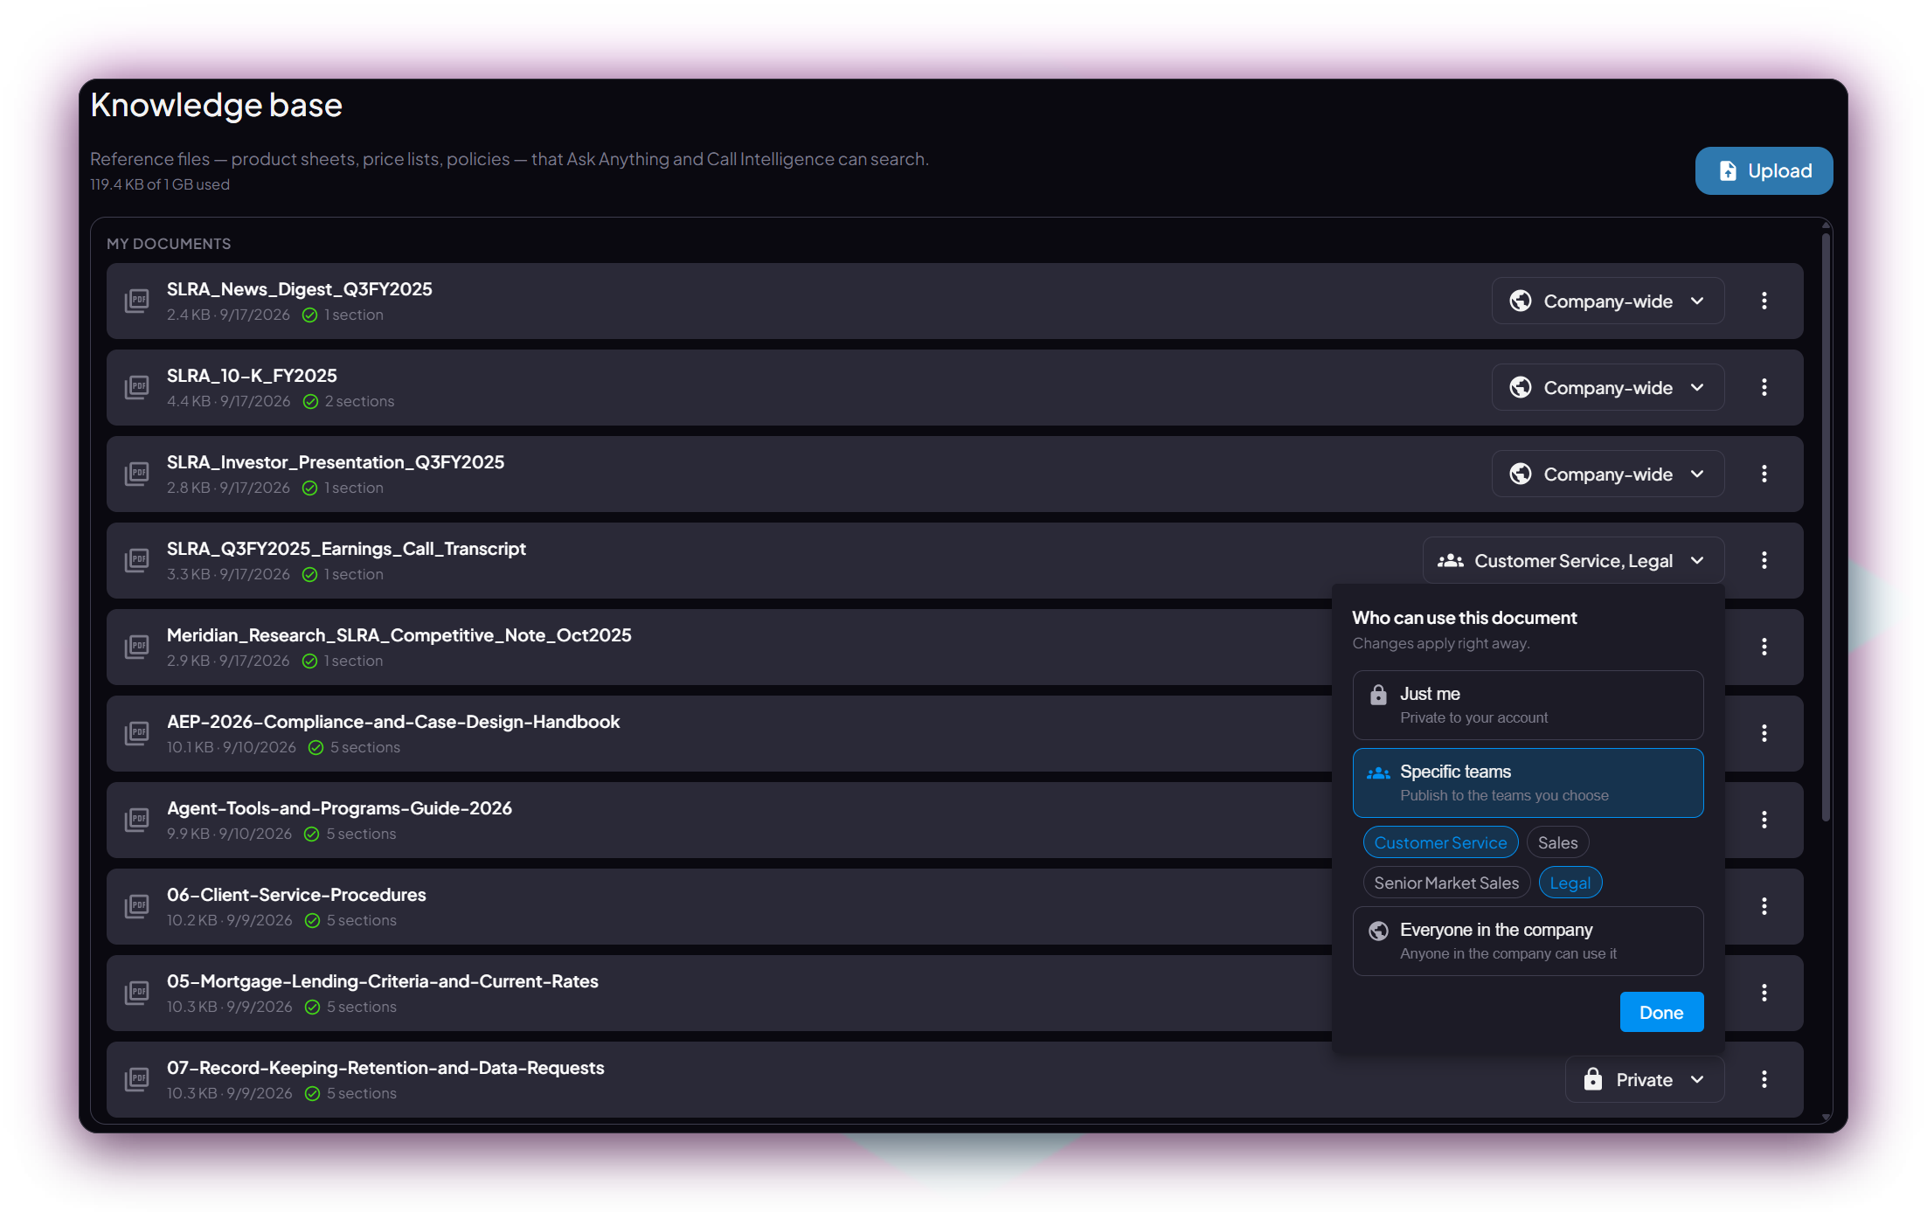1927x1212 pixels.
Task: Open more options for Agent-Tools-and-Programs-Guide-2026
Action: coord(1764,820)
